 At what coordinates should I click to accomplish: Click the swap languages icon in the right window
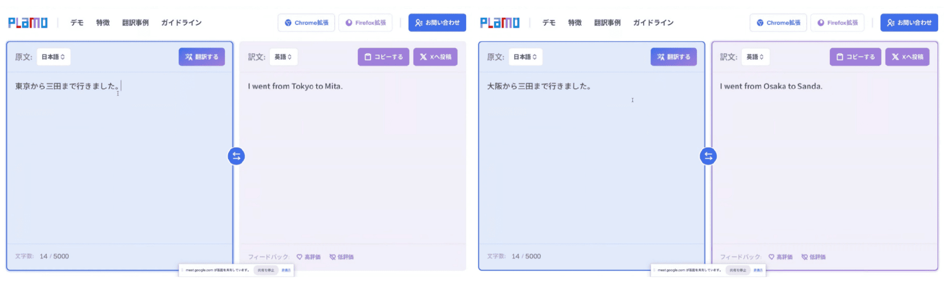coord(708,156)
